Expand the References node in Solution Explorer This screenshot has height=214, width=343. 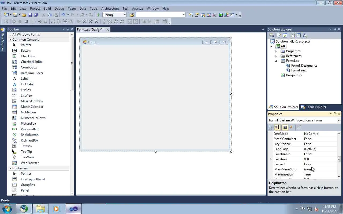point(276,56)
